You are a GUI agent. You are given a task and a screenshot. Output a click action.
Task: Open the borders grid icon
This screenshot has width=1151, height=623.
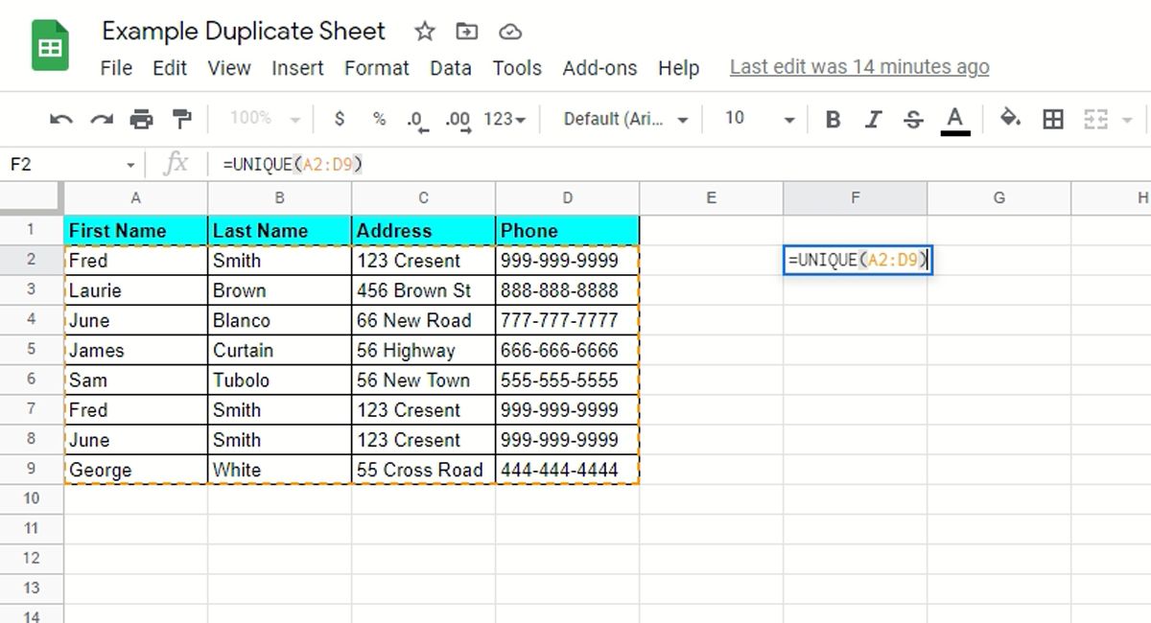click(x=1053, y=119)
